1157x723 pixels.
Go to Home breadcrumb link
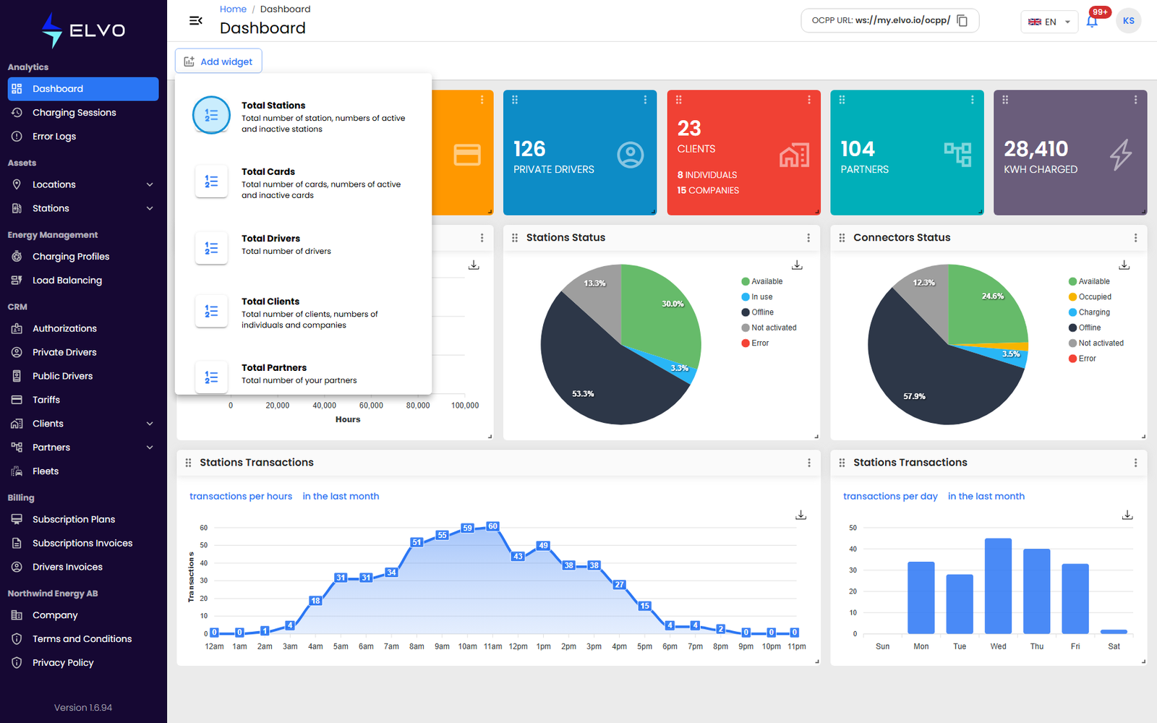pyautogui.click(x=233, y=9)
